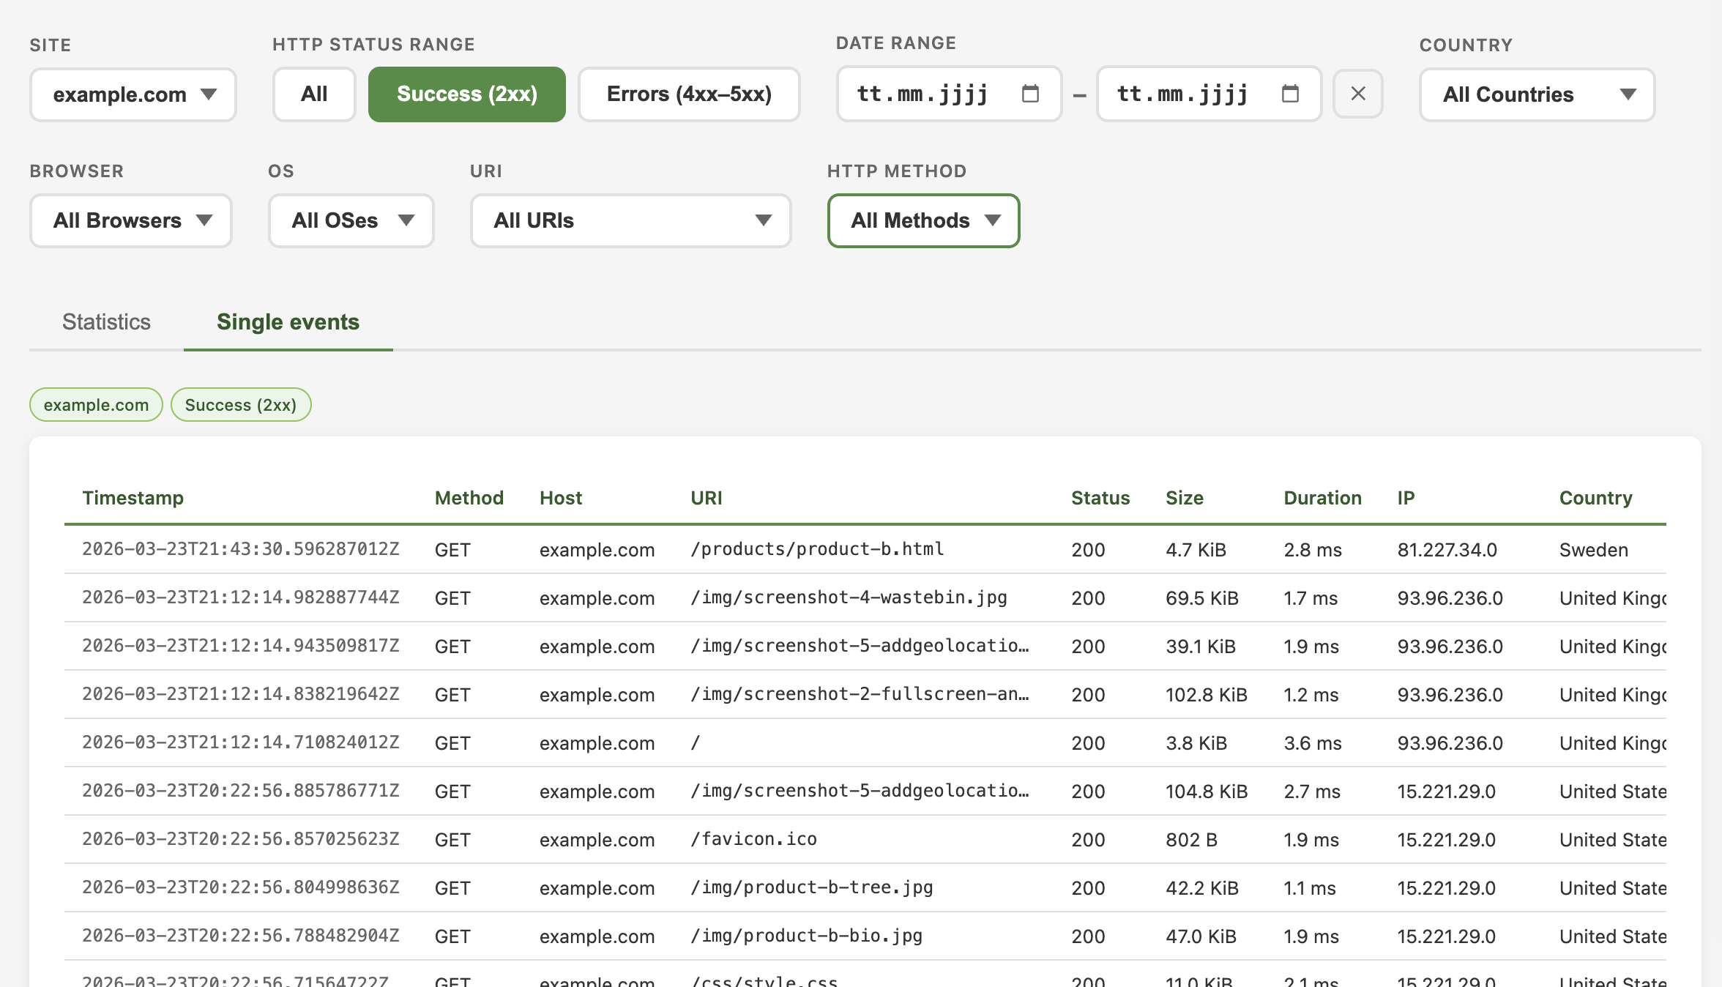The height and width of the screenshot is (987, 1722).
Task: Select the /favicon.ico event row
Action: (x=754, y=839)
